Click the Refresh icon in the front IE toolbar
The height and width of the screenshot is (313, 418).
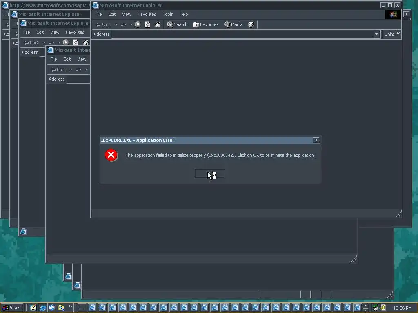point(147,24)
